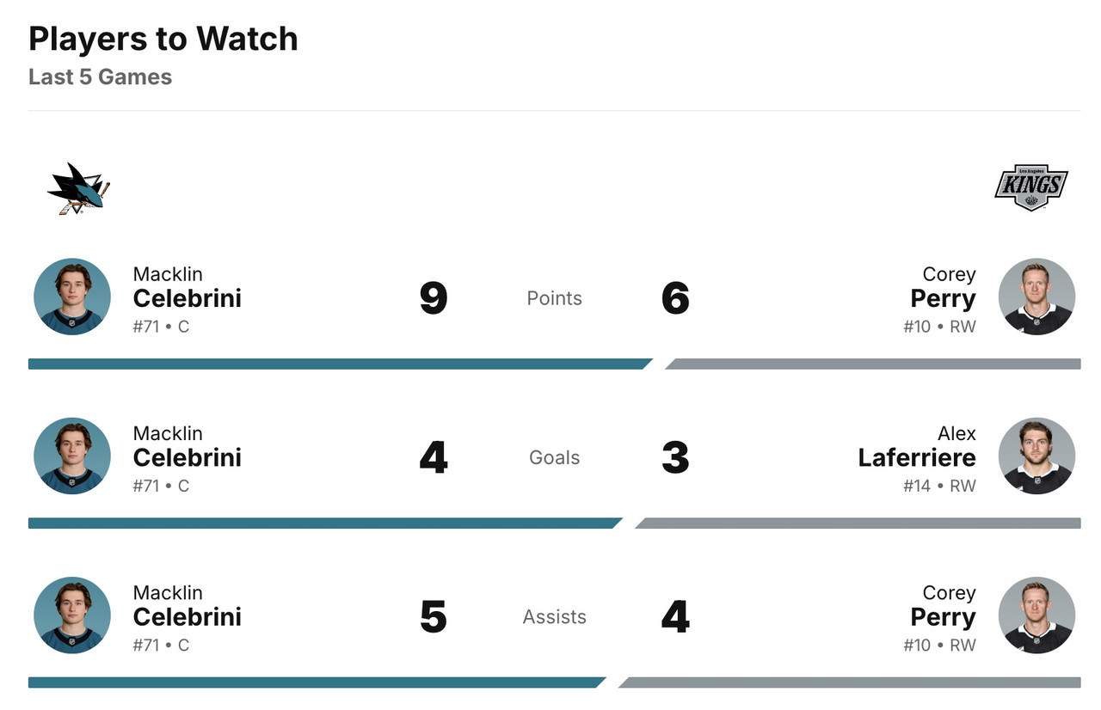
Task: Click the Los Angeles Kings team logo
Action: 1030,187
